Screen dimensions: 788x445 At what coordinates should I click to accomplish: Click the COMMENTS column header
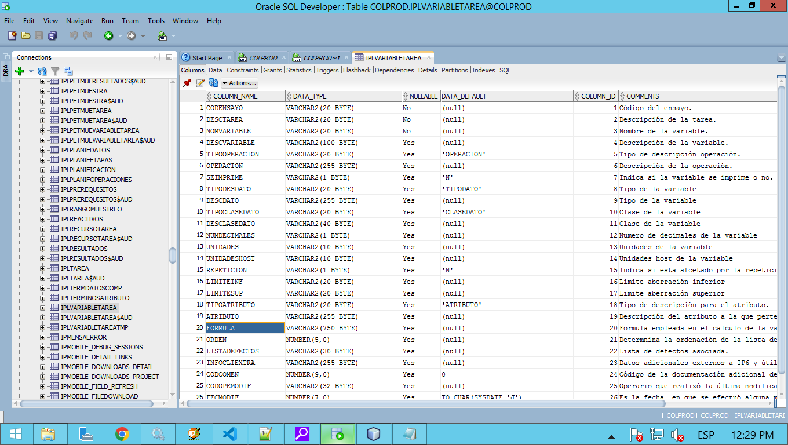pos(698,96)
